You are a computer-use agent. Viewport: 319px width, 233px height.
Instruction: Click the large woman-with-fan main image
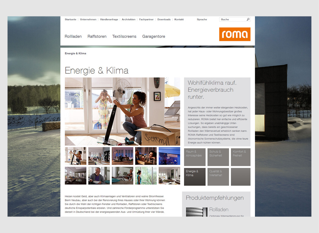(122, 111)
